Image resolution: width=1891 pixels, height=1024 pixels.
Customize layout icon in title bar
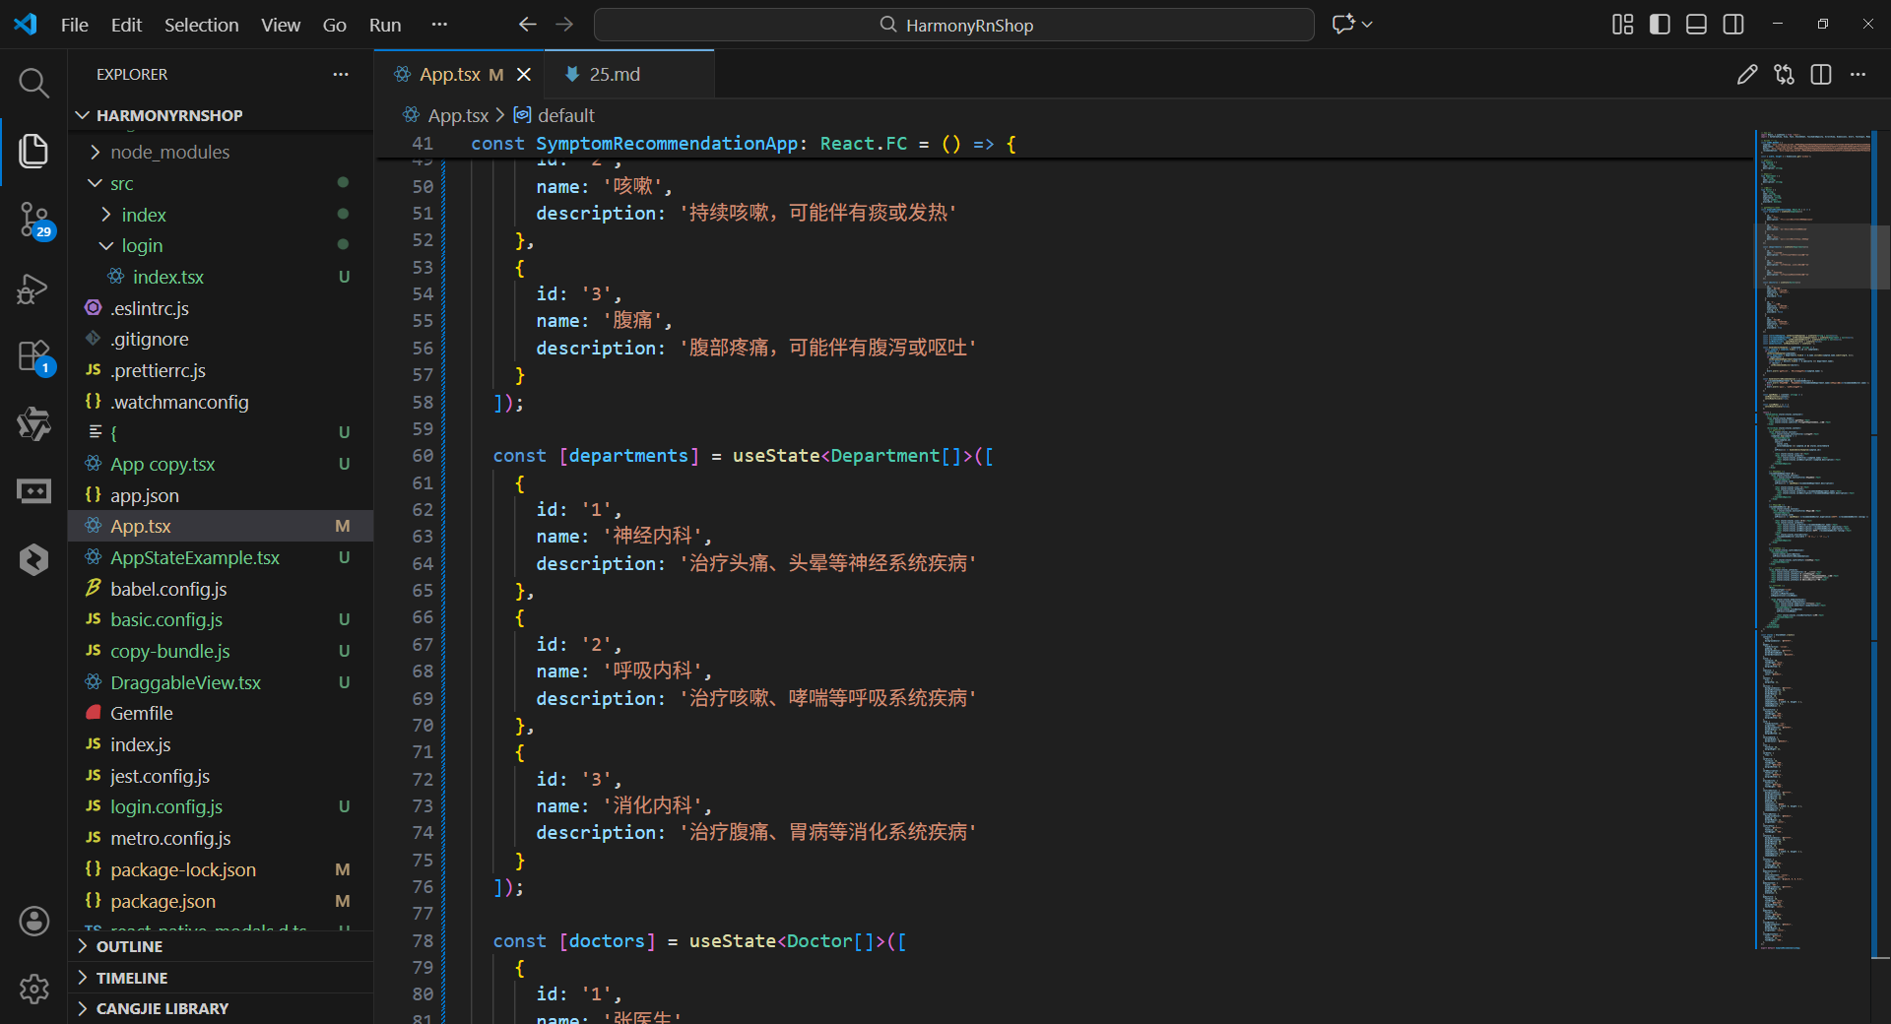click(x=1622, y=25)
